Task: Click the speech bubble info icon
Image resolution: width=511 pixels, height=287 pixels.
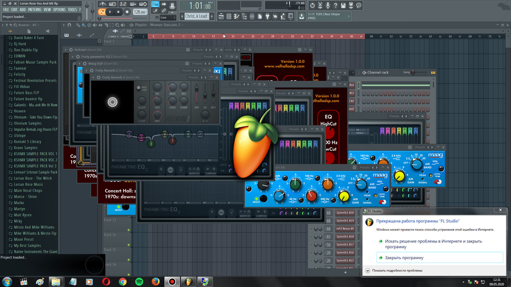Action: pos(359,6)
